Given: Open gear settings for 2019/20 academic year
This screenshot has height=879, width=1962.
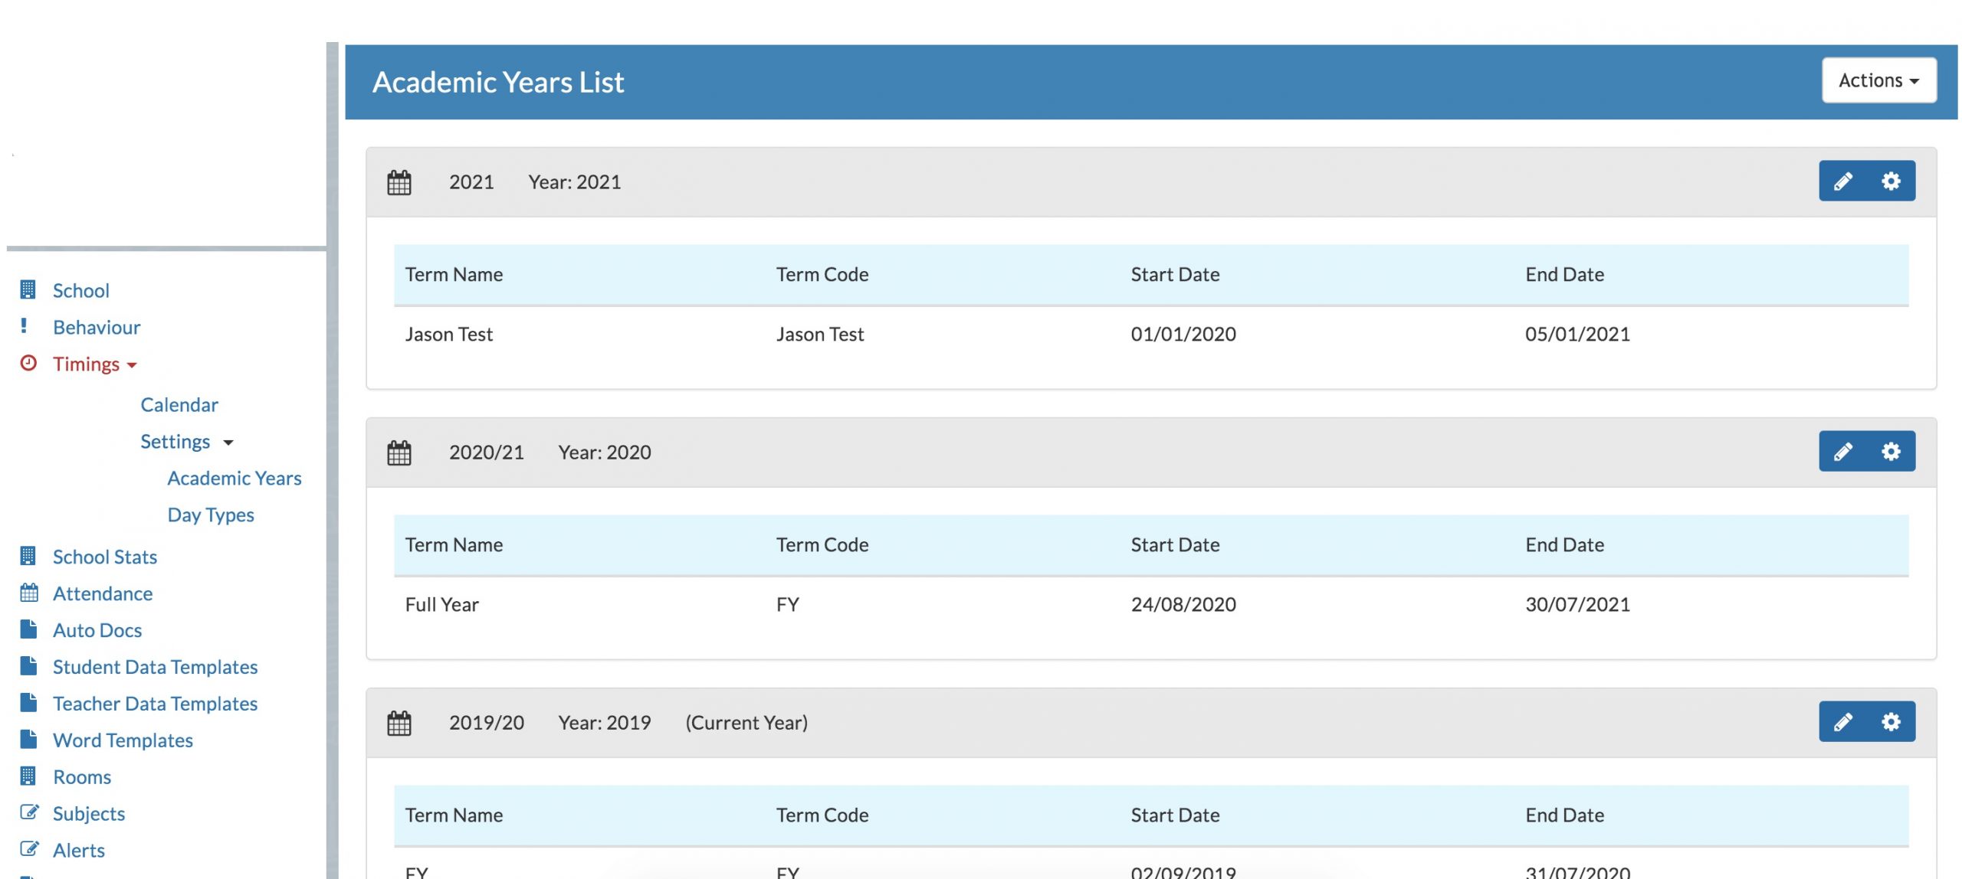Looking at the screenshot, I should pos(1891,722).
